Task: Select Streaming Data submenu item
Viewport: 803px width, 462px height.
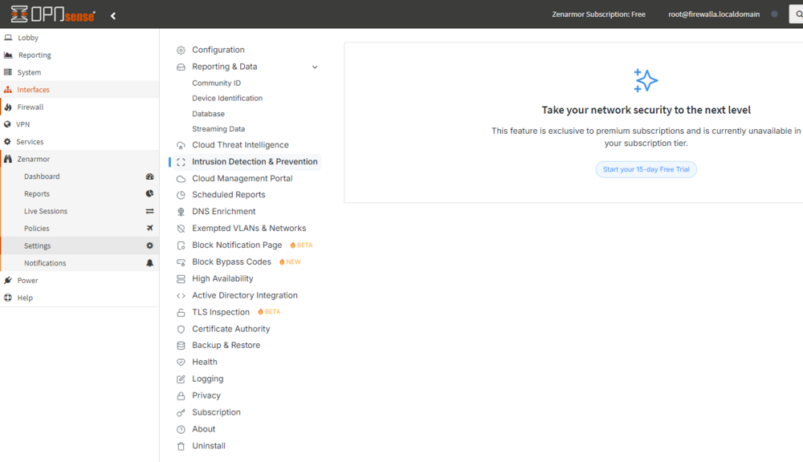Action: [218, 129]
